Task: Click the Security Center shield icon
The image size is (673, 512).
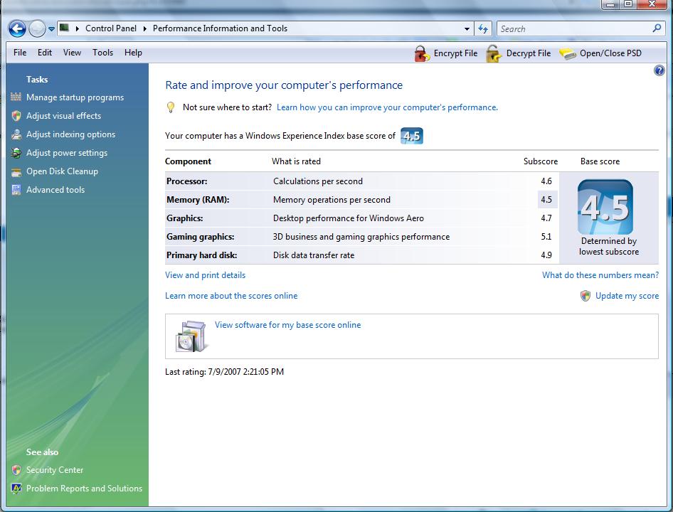Action: (16, 470)
